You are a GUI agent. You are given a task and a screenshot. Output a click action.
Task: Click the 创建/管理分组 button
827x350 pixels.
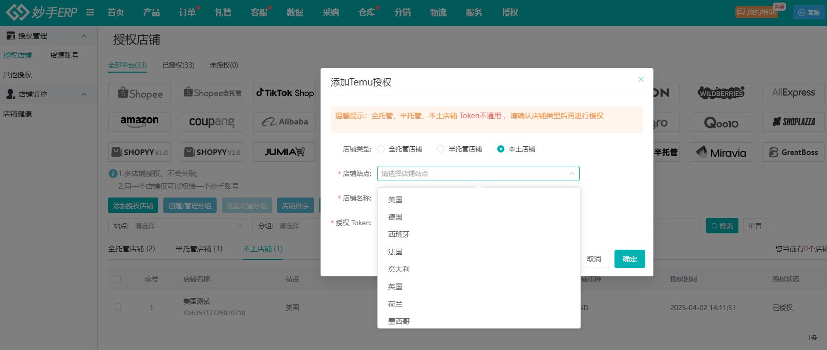(190, 205)
